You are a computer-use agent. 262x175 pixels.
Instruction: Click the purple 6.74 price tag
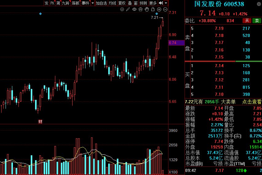177,43
